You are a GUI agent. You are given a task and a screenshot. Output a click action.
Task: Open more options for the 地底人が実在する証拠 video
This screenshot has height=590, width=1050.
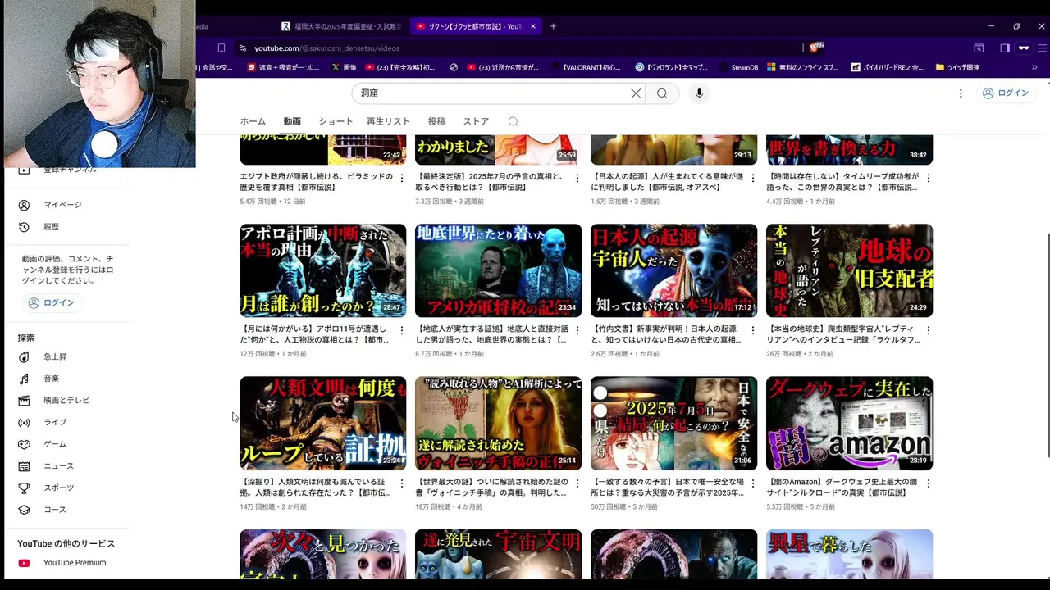coord(577,330)
